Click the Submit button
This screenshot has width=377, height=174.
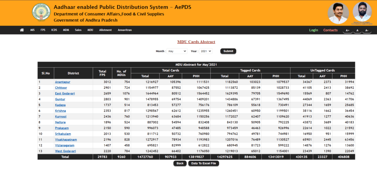coord(228,51)
